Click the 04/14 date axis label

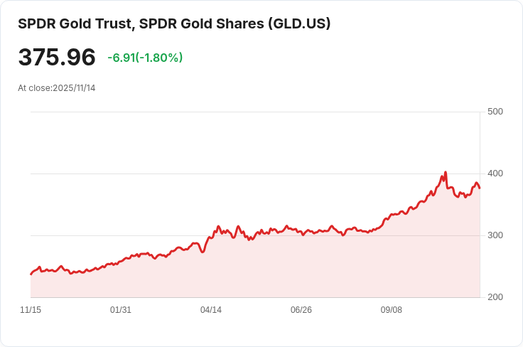point(211,310)
